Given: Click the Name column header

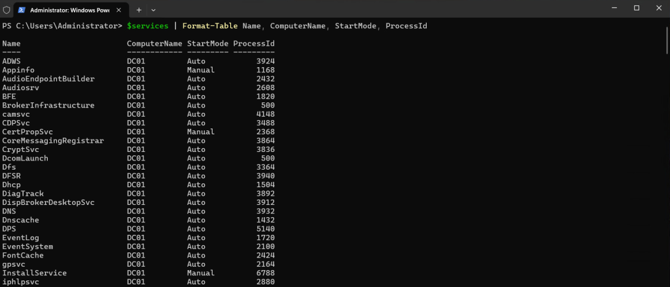Looking at the screenshot, I should coord(11,43).
